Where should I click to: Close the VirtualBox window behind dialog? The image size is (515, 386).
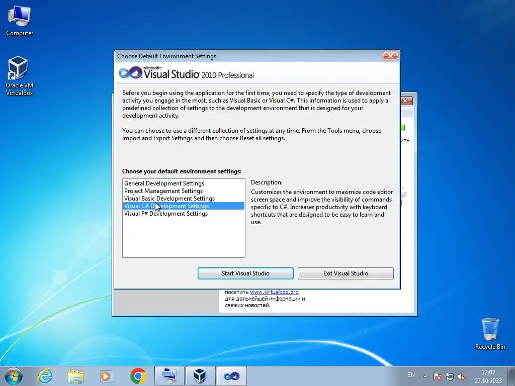(406, 101)
